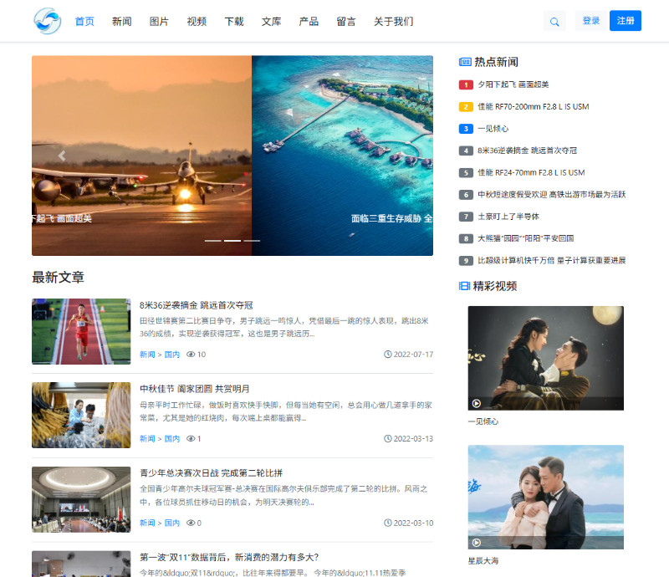Open the long jump runner article thumbnail
This screenshot has height=577, width=669.
click(x=81, y=331)
